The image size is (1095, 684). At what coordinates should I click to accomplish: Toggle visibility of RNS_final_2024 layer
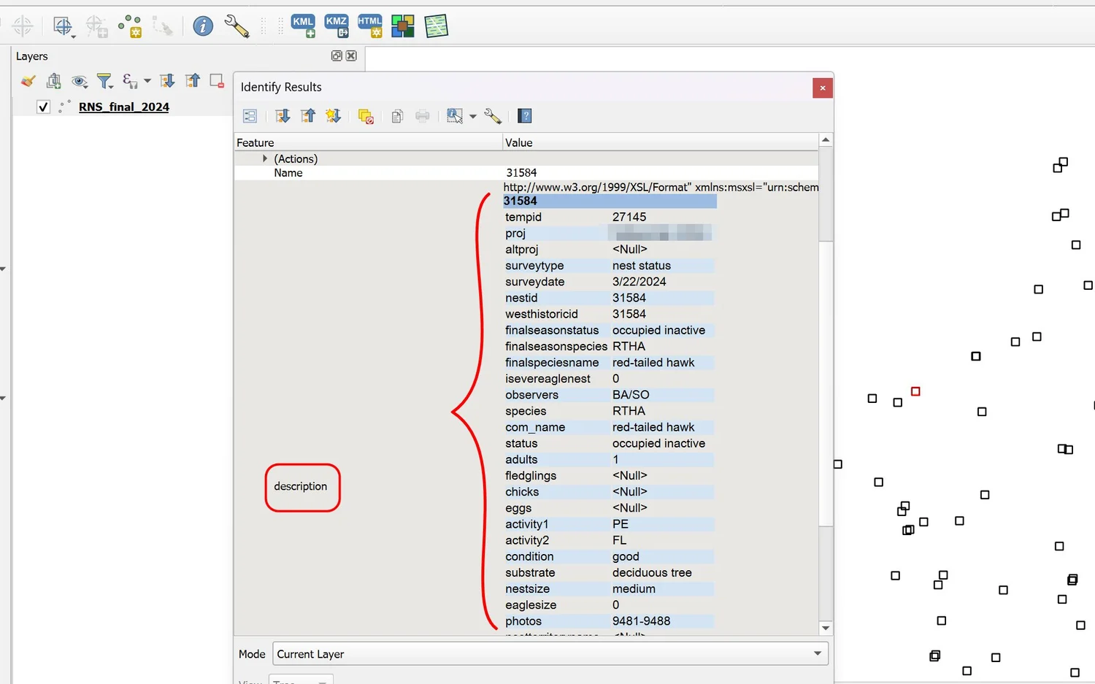(x=43, y=107)
